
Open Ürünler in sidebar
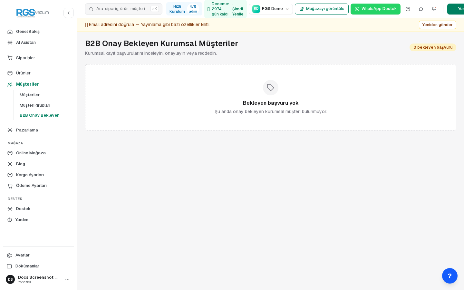click(39, 73)
